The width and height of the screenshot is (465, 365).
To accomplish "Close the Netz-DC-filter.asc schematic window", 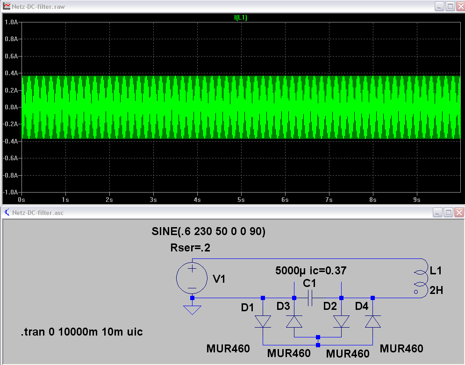I will pyautogui.click(x=460, y=213).
